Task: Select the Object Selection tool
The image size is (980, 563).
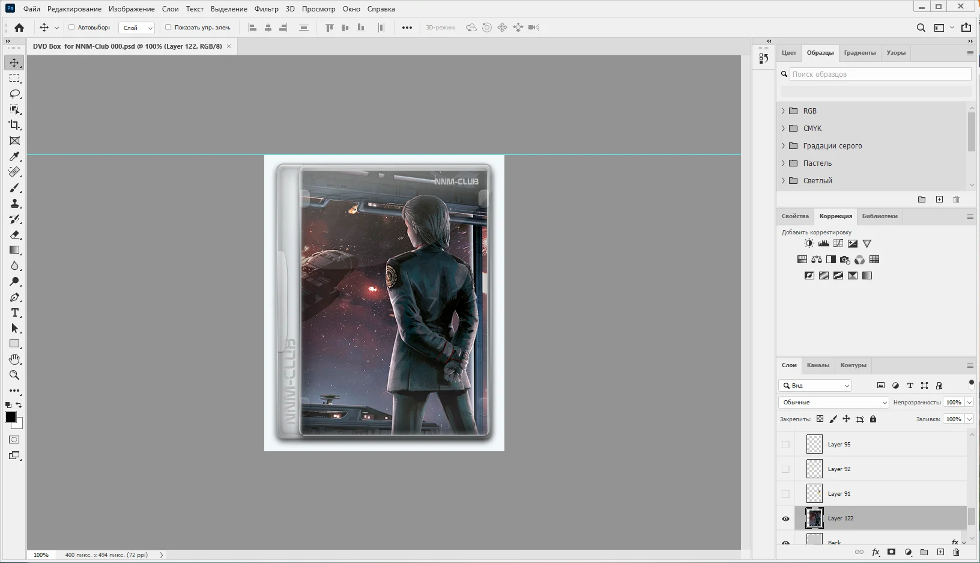Action: (14, 110)
